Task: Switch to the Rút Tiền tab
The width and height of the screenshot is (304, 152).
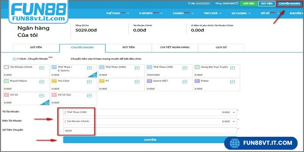Action: coord(129,47)
